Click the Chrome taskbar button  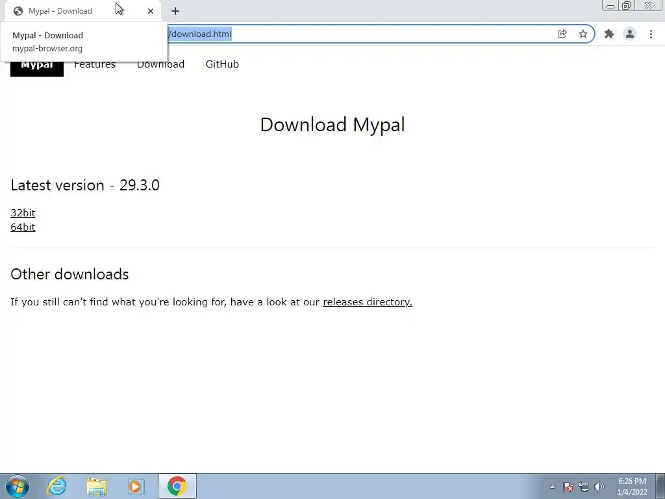[177, 486]
